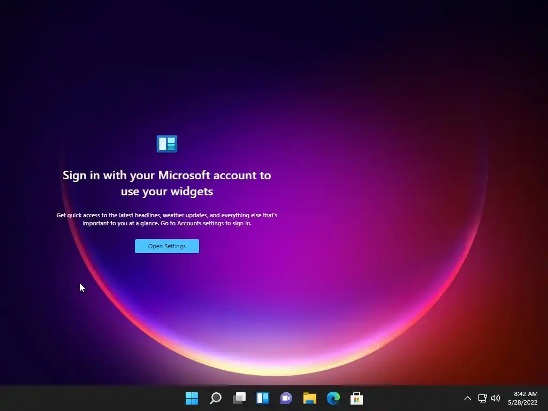Open network status tray icon
Viewport: 548px width, 411px height.
(483, 398)
